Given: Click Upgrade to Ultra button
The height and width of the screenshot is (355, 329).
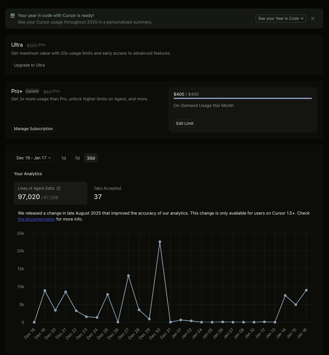Looking at the screenshot, I should coord(29,65).
